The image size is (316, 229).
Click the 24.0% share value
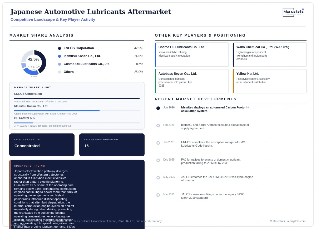pyautogui.click(x=139, y=56)
